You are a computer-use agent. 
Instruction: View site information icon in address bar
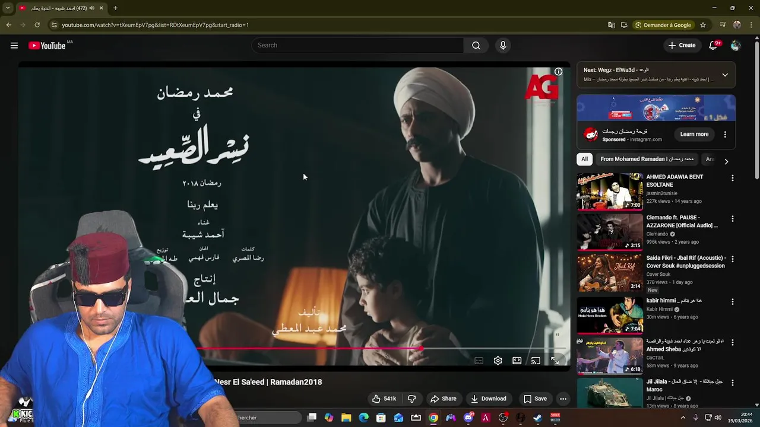click(53, 25)
